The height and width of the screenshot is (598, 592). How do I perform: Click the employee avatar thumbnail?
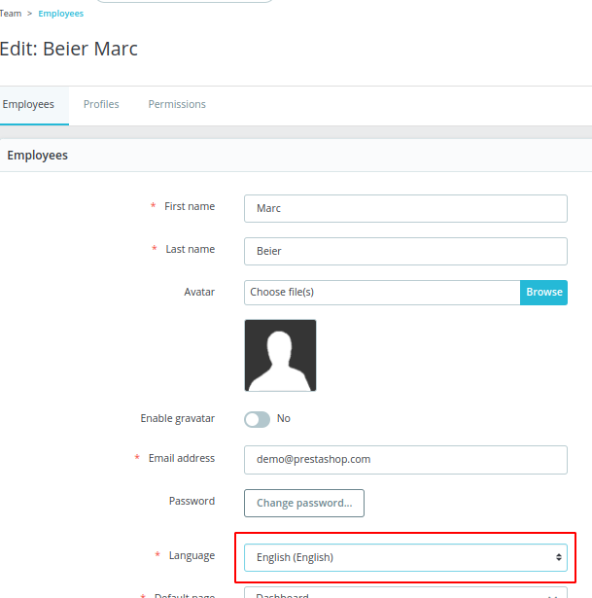click(x=280, y=356)
